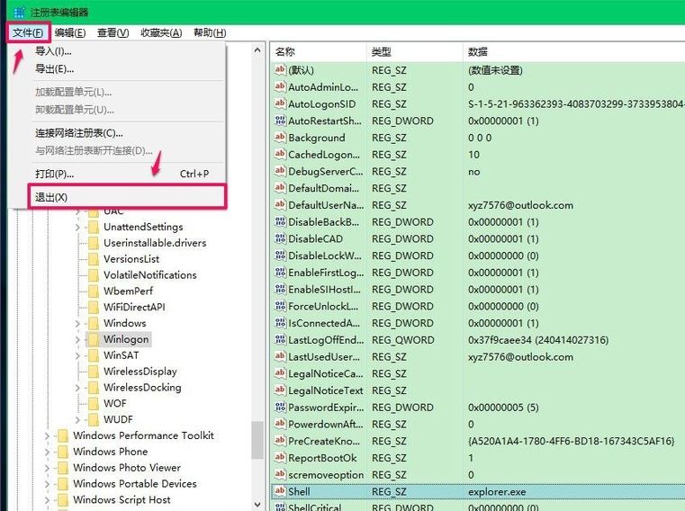The height and width of the screenshot is (511, 685).
Task: Expand the Windows Script Host node
Action: pyautogui.click(x=47, y=500)
